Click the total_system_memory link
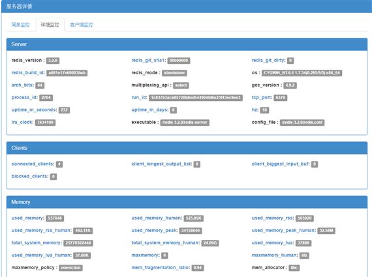The width and height of the screenshot is (372, 277). click(x=37, y=243)
